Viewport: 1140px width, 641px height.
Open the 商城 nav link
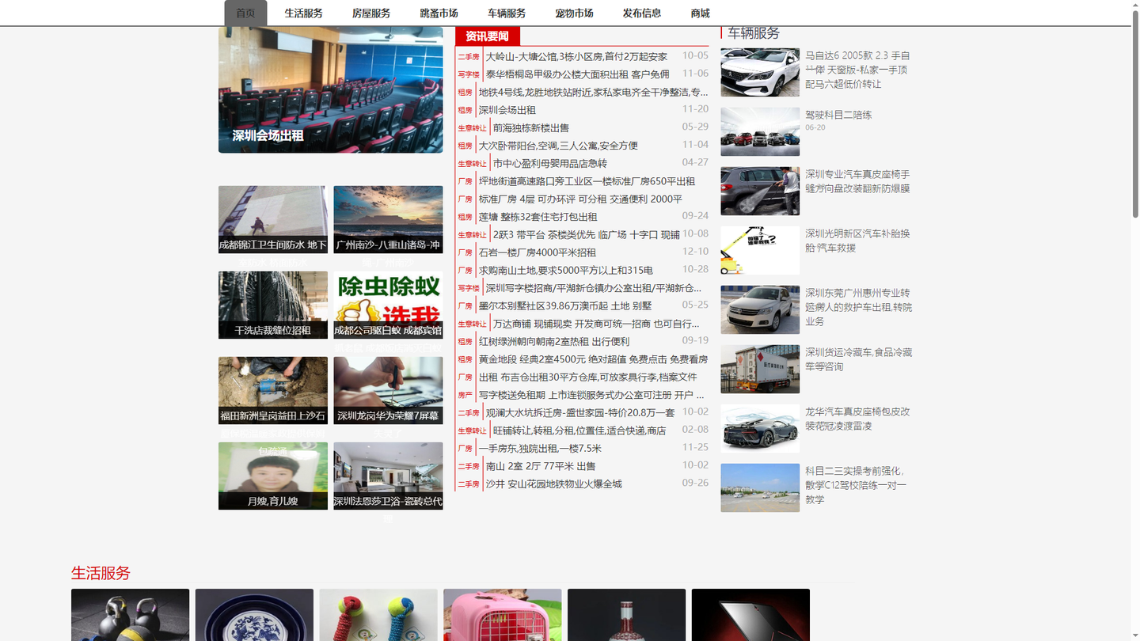point(700,13)
